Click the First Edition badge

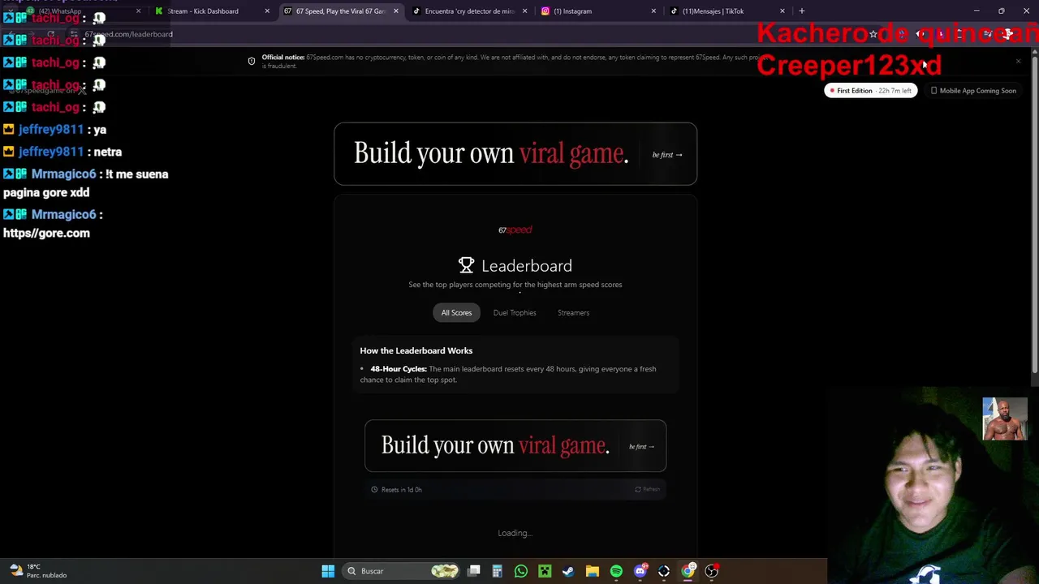coord(871,91)
